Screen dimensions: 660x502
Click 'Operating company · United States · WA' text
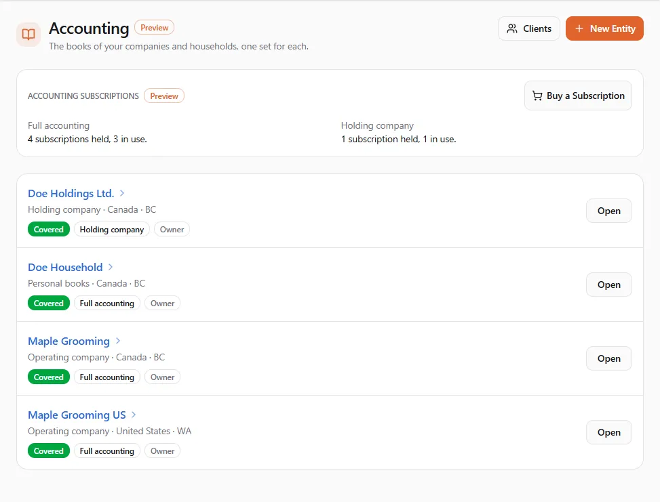tap(109, 431)
